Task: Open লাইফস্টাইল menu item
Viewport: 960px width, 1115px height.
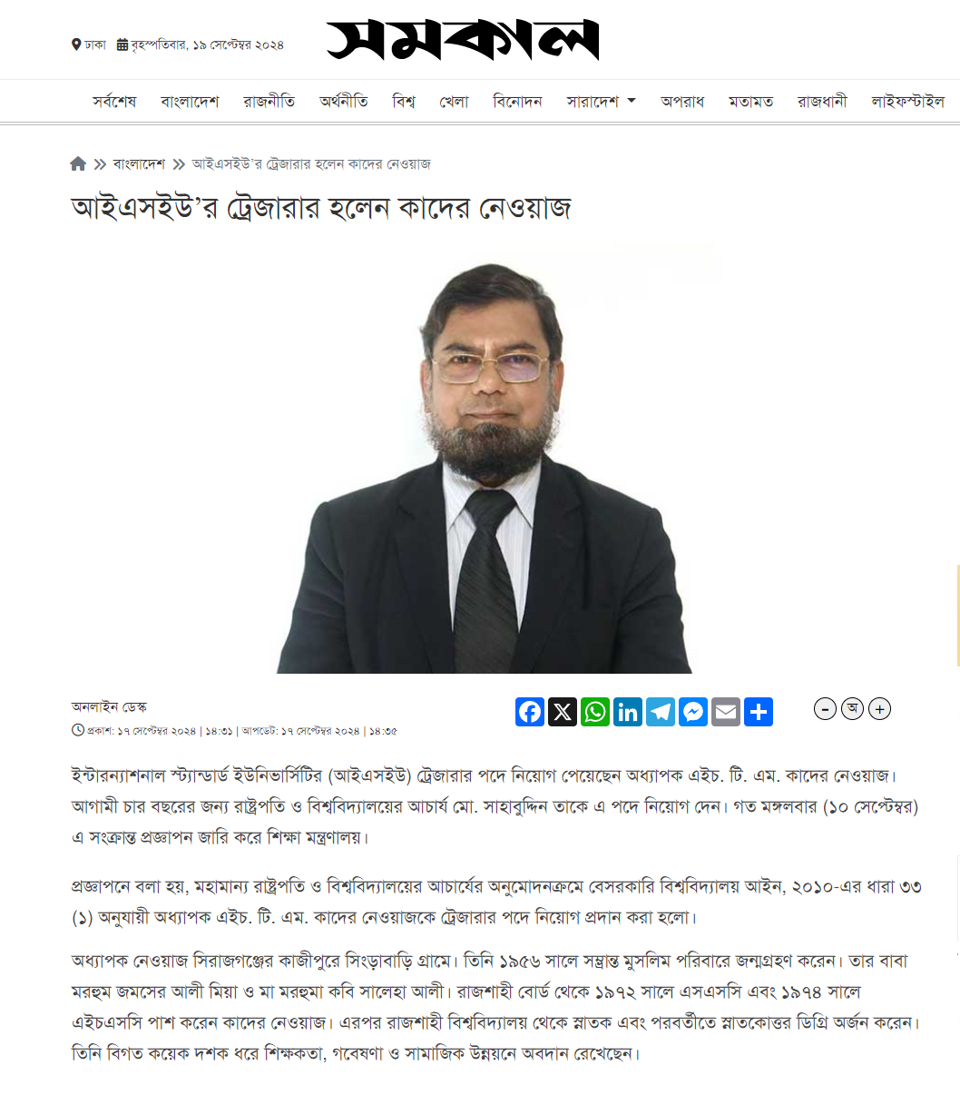Action: click(907, 102)
